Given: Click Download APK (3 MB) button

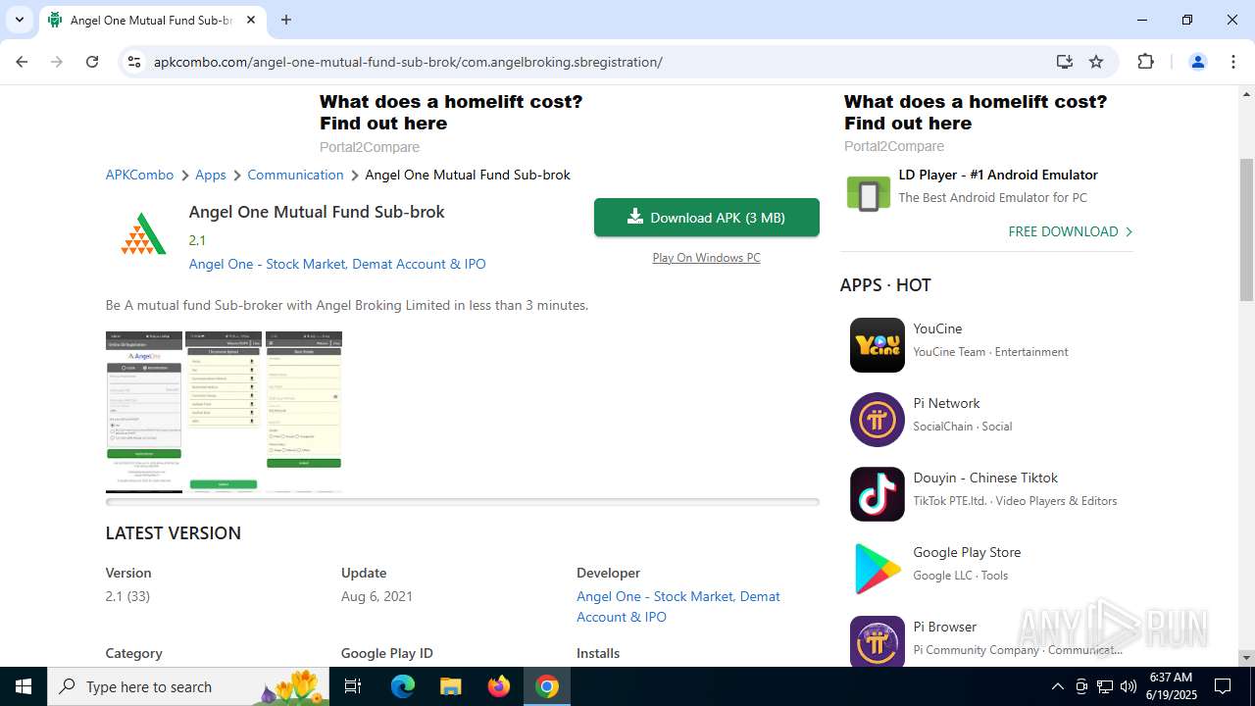Looking at the screenshot, I should (x=707, y=218).
